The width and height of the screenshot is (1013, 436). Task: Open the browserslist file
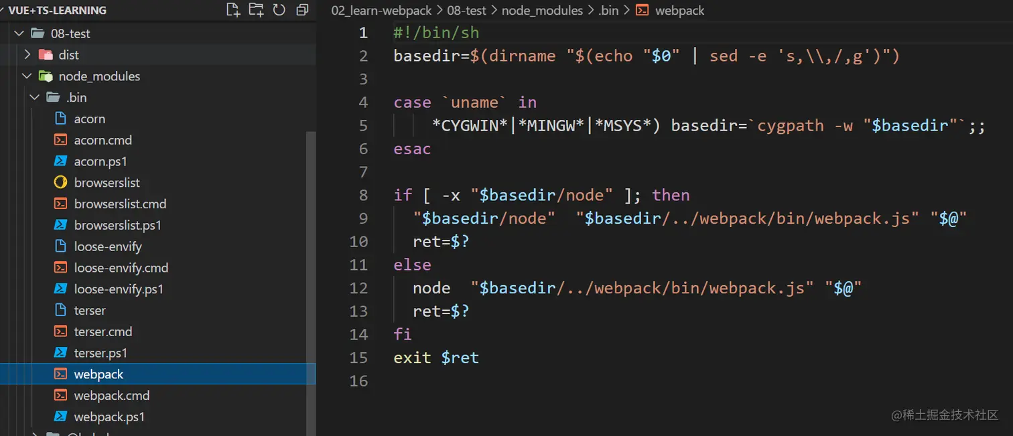(107, 183)
